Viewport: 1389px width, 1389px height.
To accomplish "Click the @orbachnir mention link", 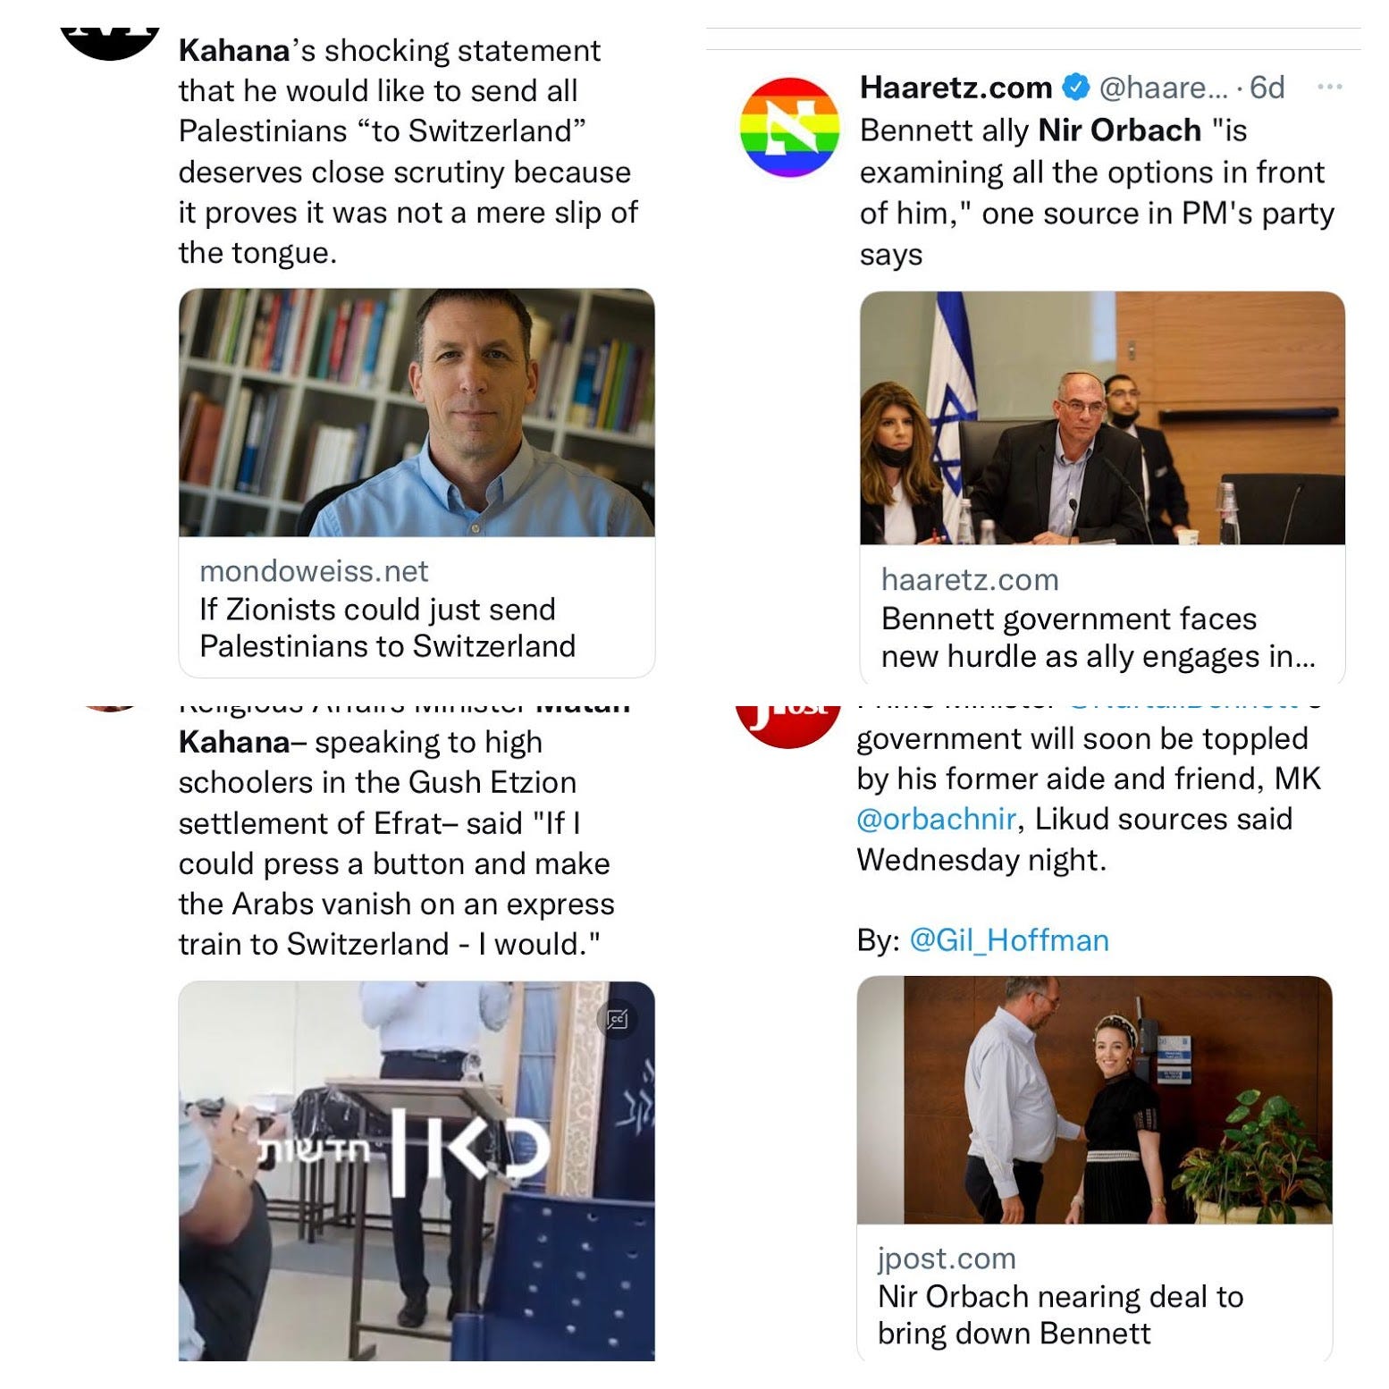I will 936,819.
